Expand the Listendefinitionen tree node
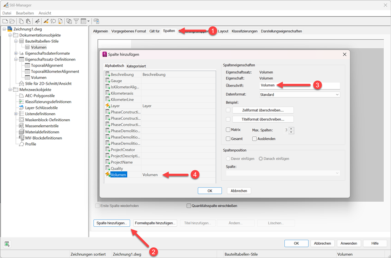Screen dimensions: 391x258 (x=16, y=114)
